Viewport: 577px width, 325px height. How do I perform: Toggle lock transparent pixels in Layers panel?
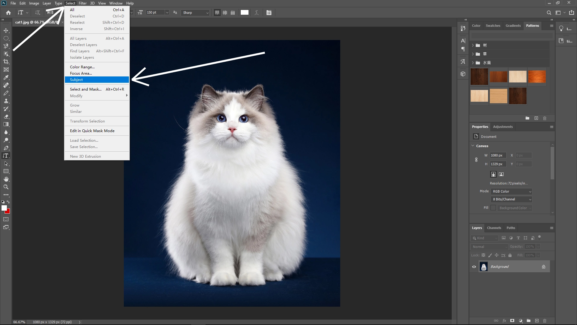pyautogui.click(x=484, y=255)
